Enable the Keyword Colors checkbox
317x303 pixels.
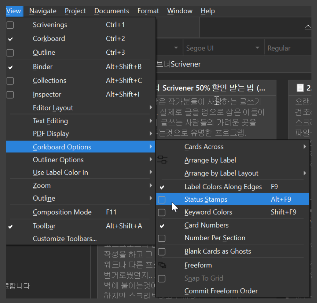[x=162, y=212]
